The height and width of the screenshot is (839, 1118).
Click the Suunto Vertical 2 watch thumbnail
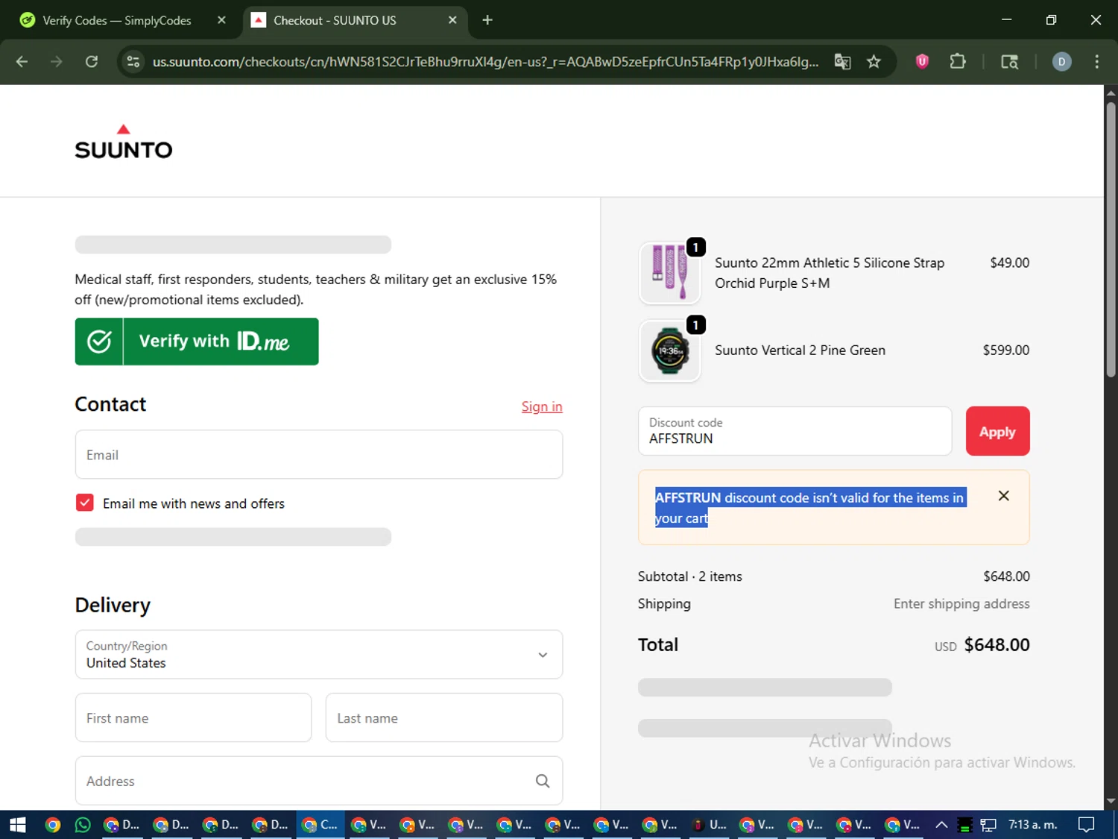click(670, 351)
